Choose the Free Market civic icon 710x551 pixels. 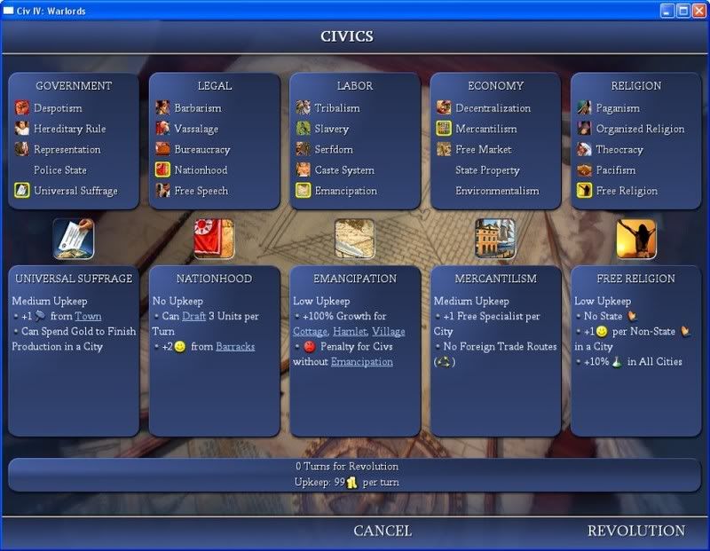pyautogui.click(x=444, y=149)
